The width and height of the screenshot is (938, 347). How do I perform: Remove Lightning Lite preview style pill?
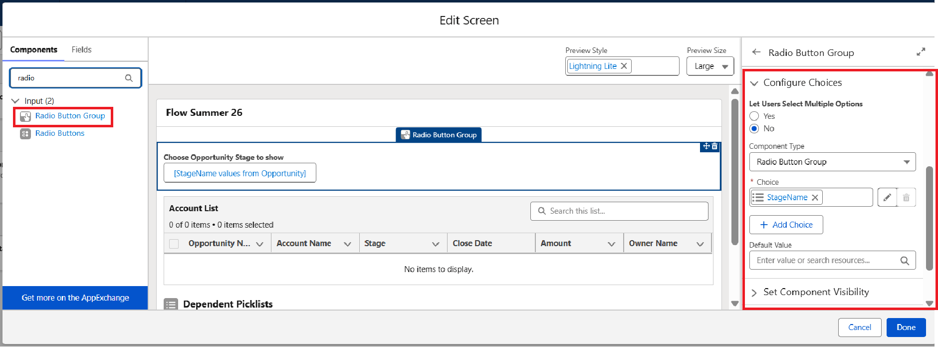tap(624, 66)
